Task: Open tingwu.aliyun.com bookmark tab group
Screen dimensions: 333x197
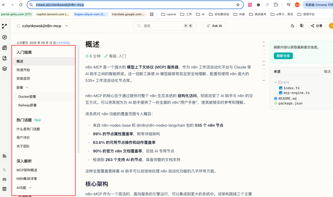Action: (x=90, y=14)
